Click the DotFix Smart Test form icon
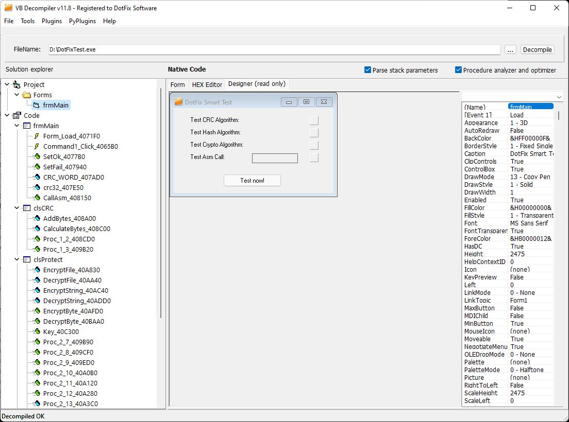This screenshot has width=569, height=422. click(178, 102)
